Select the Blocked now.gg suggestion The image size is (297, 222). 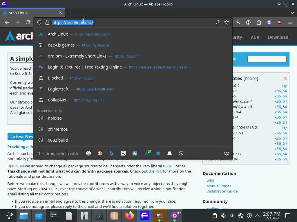tap(133, 78)
